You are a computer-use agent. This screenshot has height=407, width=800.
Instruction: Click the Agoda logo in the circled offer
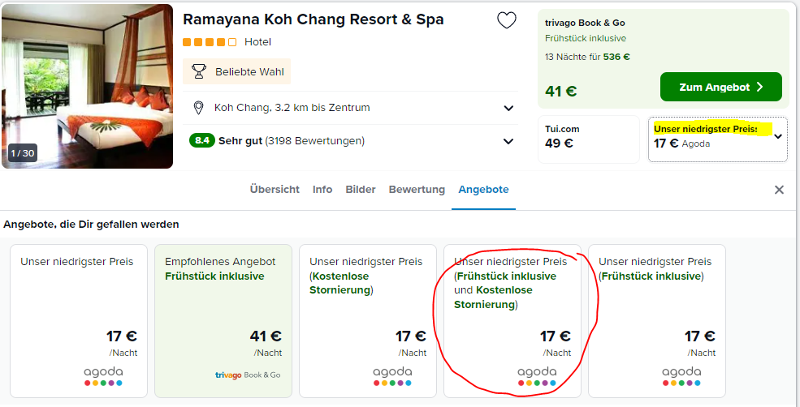(x=537, y=376)
